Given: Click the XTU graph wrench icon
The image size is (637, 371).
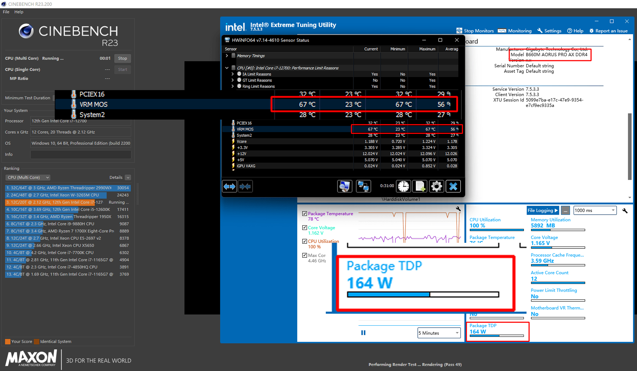Looking at the screenshot, I should 458,209.
